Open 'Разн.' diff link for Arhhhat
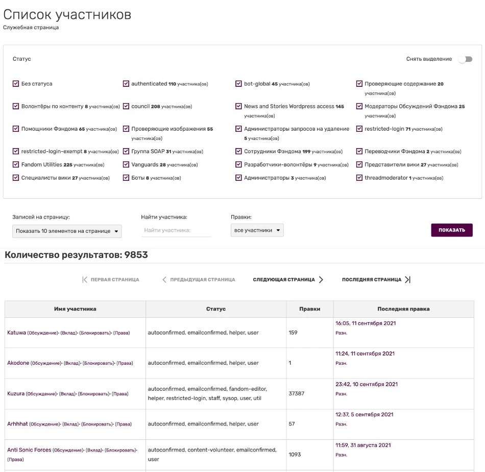 (341, 424)
